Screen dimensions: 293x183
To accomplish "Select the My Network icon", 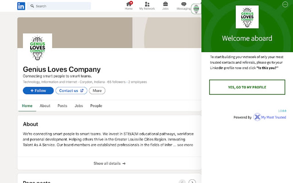I will 147,5.
